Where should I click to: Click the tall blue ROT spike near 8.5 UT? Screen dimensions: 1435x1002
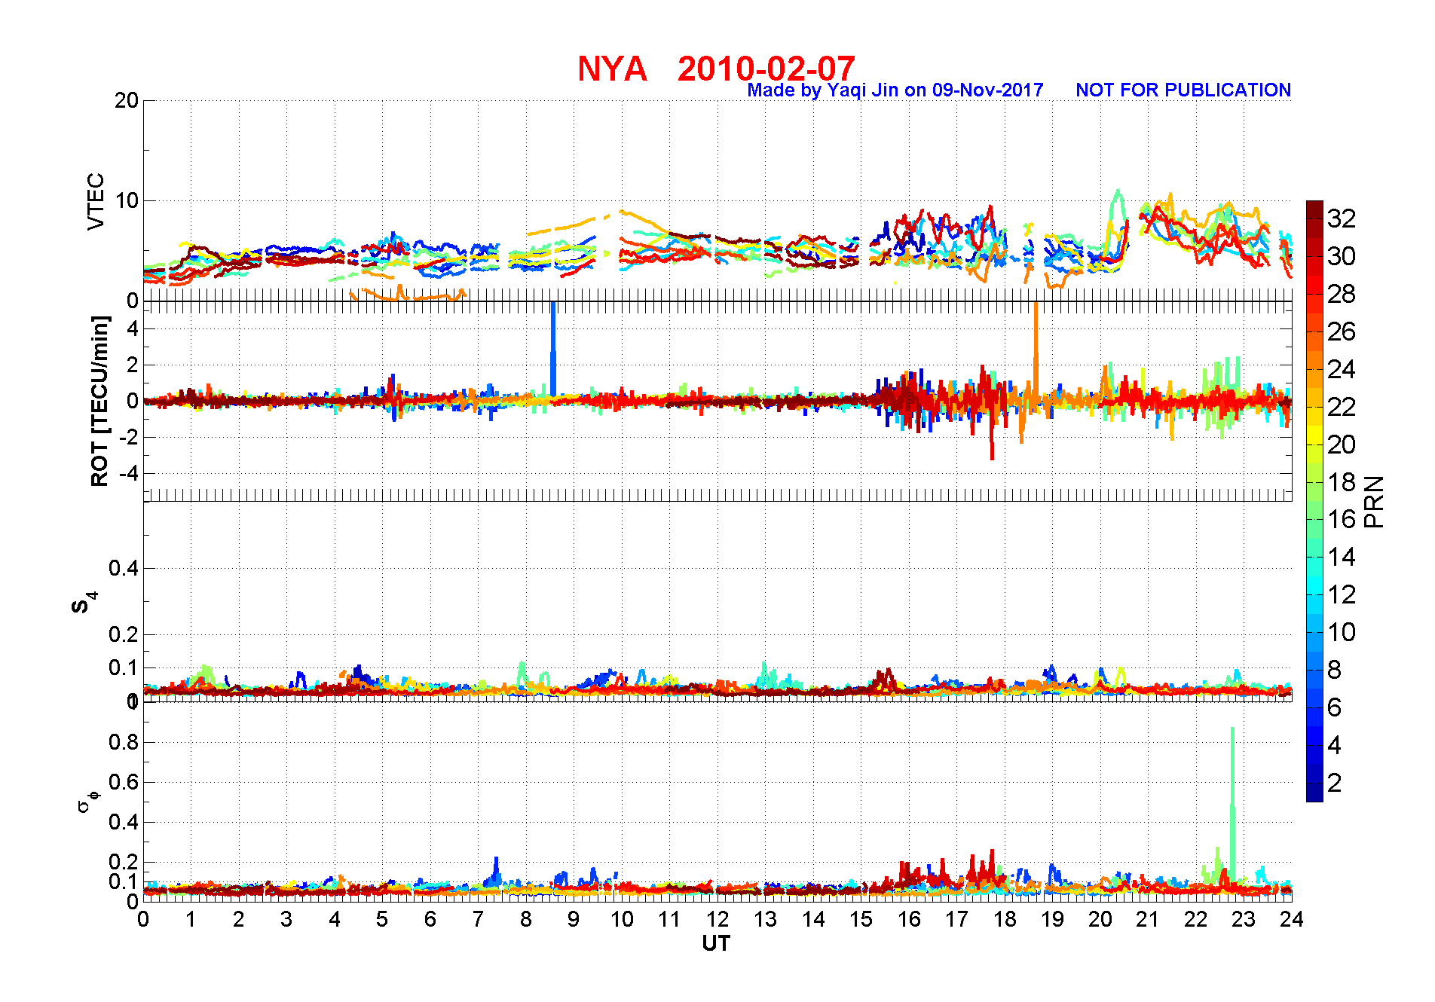point(553,347)
